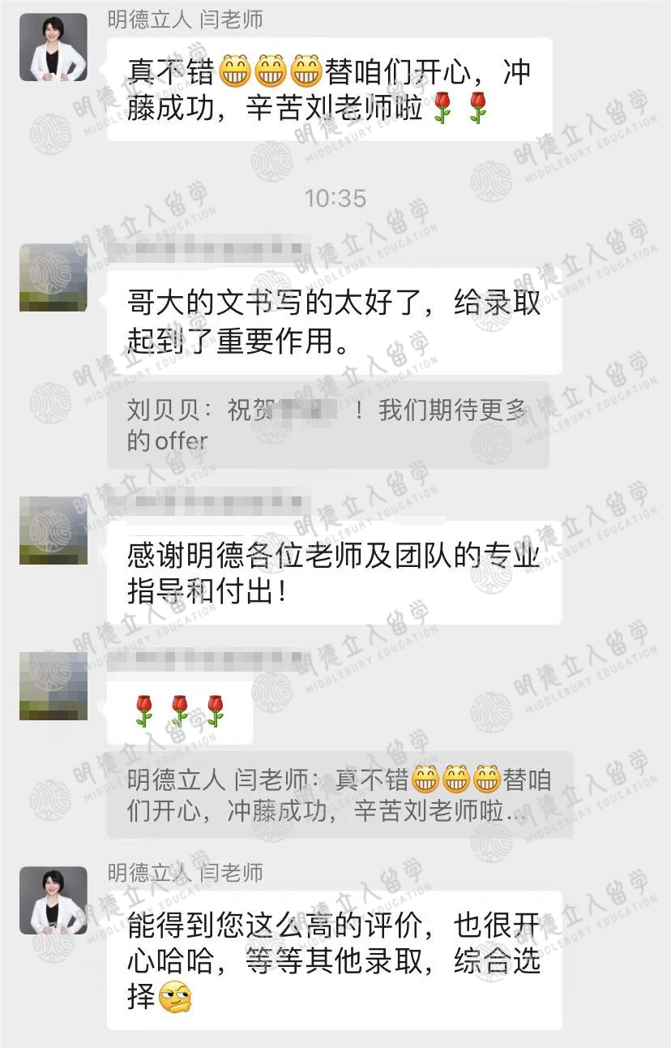This screenshot has width=671, height=1048.
Task: Click the 10:35 timestamp
Action: 335,198
